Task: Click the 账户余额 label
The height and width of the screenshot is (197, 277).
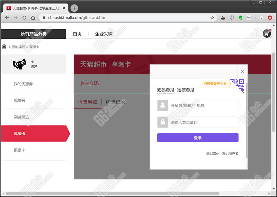Action: pyautogui.click(x=90, y=83)
